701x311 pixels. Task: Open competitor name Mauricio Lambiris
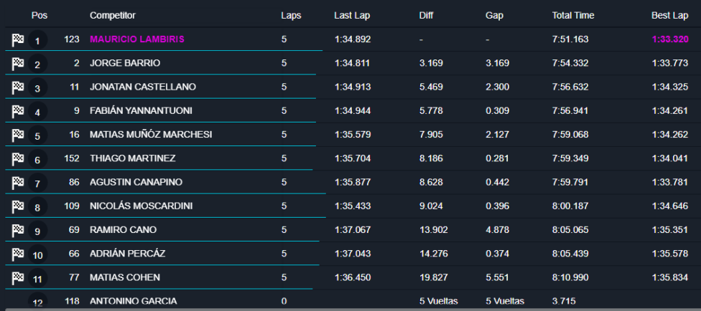pyautogui.click(x=136, y=39)
